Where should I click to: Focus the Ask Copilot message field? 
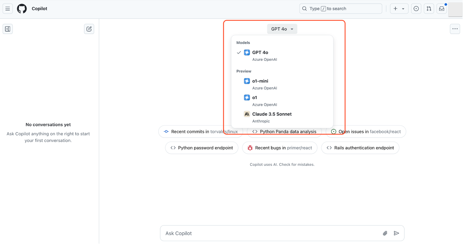pos(272,233)
